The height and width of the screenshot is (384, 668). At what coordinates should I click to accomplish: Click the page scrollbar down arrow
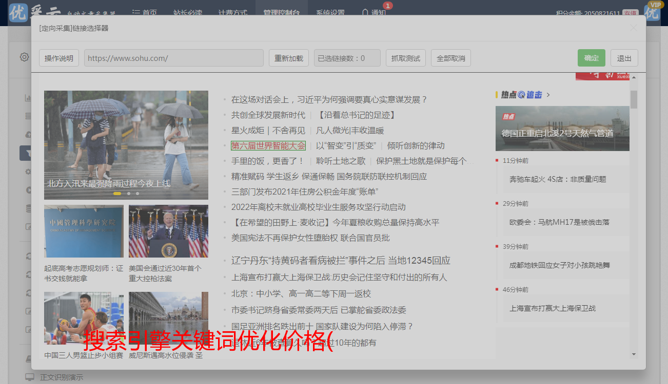[x=634, y=354]
